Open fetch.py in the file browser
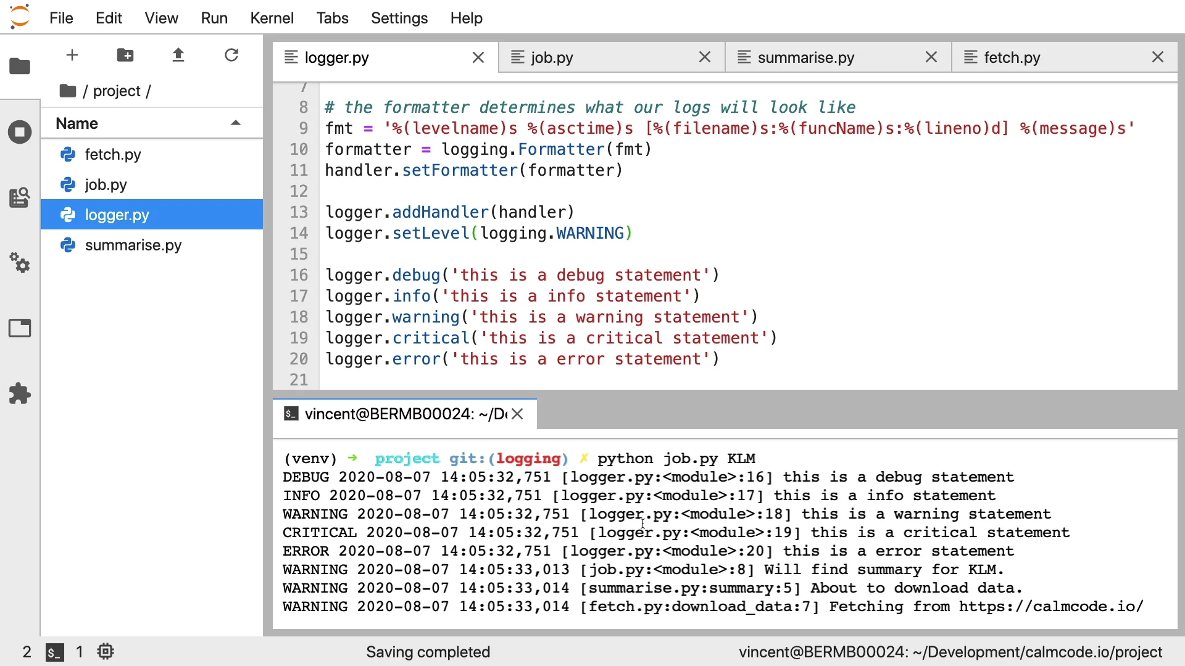The height and width of the screenshot is (666, 1185). 113,154
